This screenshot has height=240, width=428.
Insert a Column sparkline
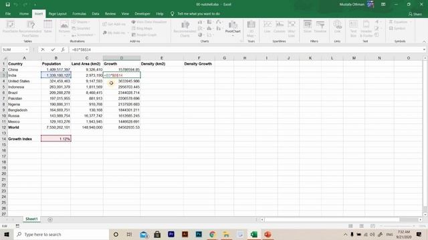(280, 27)
